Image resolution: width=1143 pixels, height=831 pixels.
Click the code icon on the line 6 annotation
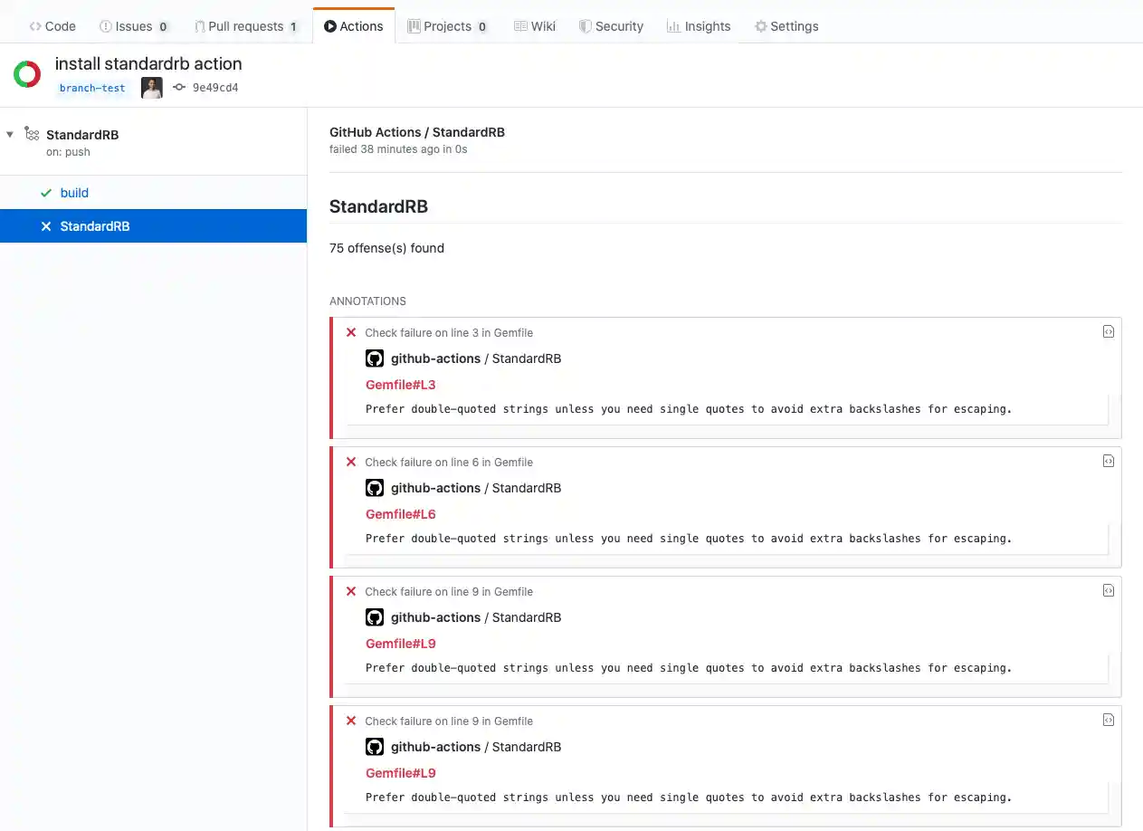(x=1108, y=461)
